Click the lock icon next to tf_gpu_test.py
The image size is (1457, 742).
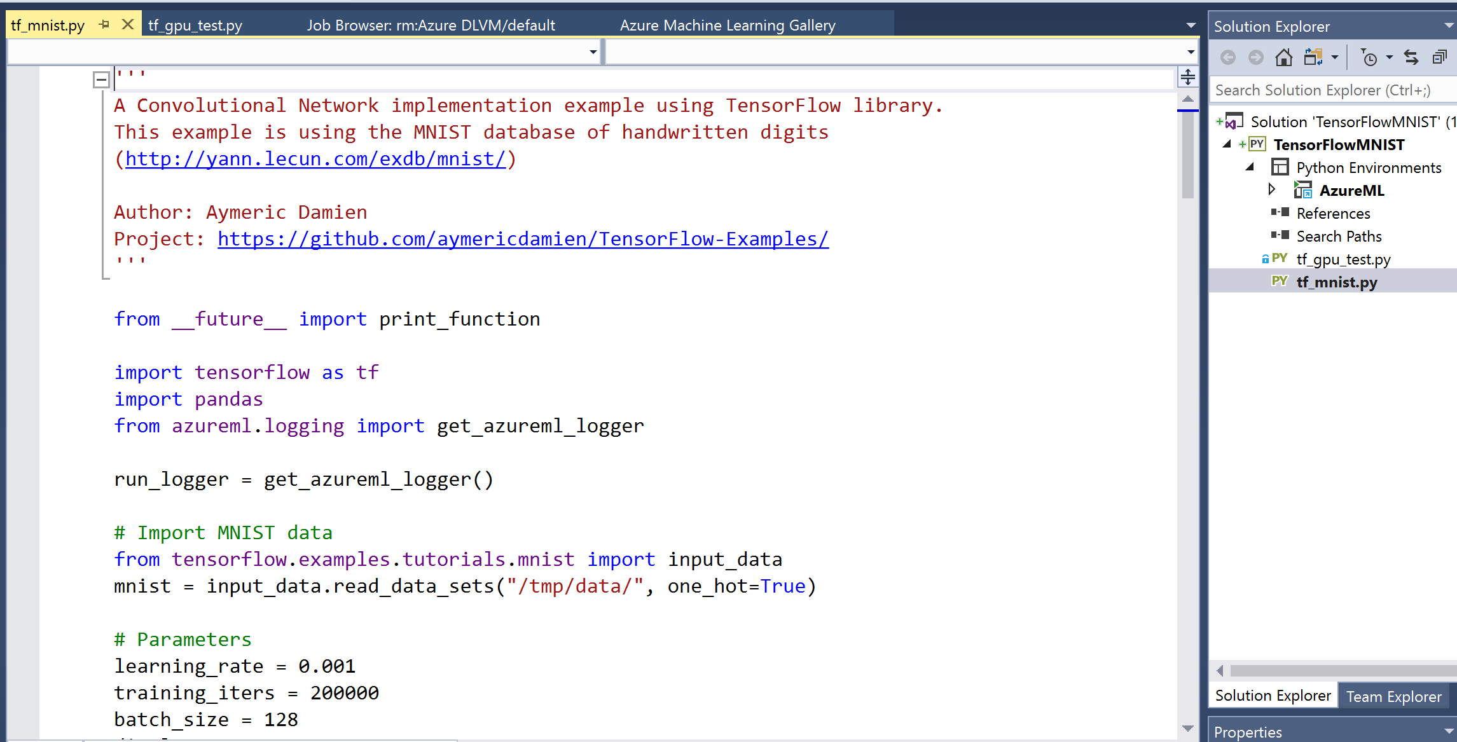pos(1266,259)
